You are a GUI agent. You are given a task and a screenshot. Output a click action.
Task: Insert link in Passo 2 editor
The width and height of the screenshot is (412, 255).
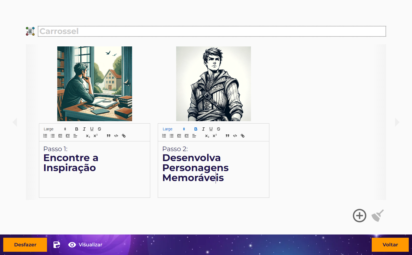coord(243,136)
